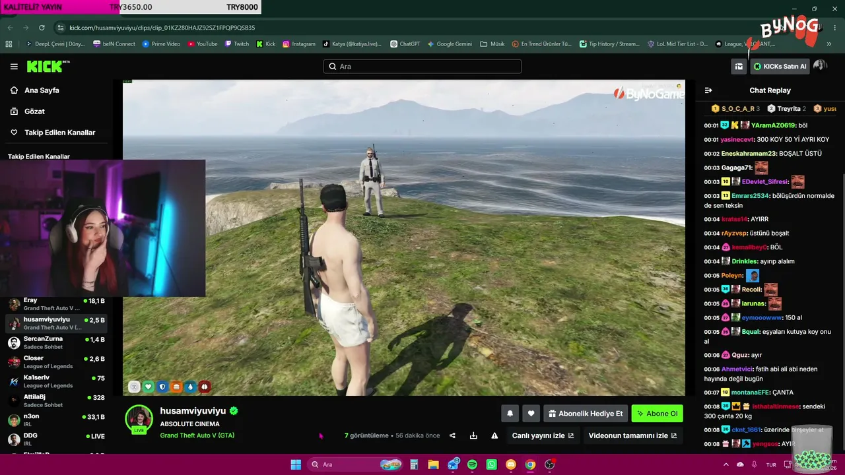Open n3on channel in the sidebar
Screen dimensions: 845x475
[x=56, y=420]
